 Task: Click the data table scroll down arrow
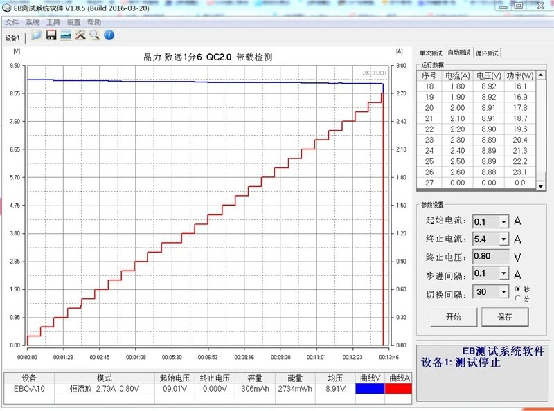(541, 185)
